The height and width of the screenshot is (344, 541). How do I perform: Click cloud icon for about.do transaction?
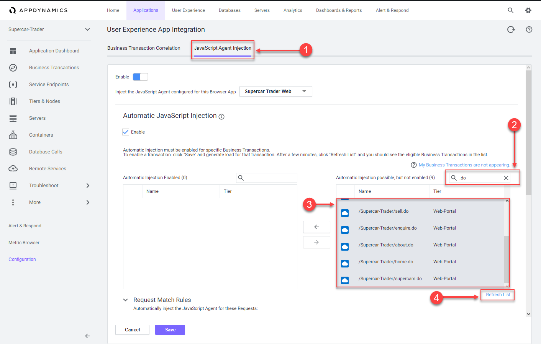click(345, 247)
